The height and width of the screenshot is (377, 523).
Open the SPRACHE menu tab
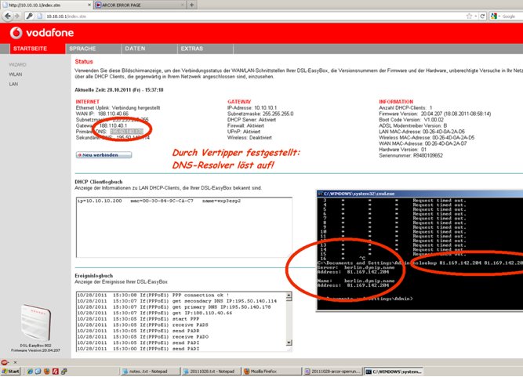coord(93,49)
